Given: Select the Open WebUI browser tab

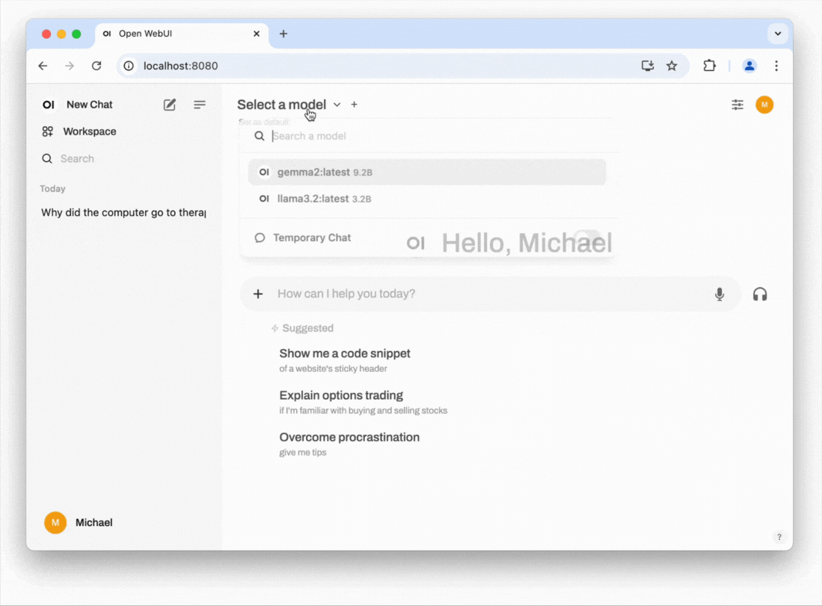Looking at the screenshot, I should [x=182, y=34].
